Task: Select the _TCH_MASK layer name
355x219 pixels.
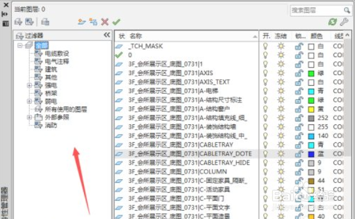Action: coord(145,46)
